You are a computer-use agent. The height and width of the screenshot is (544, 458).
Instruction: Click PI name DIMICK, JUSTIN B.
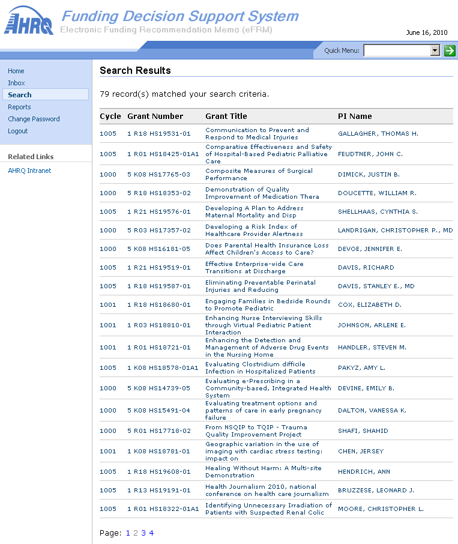[x=369, y=175]
